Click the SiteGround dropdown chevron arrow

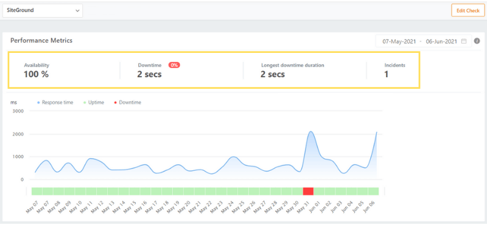pos(77,10)
